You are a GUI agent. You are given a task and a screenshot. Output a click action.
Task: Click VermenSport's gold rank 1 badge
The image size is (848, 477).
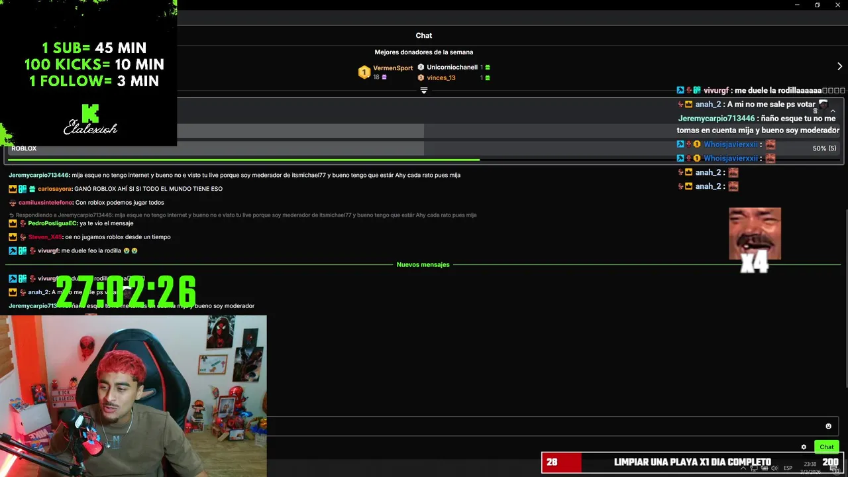(x=364, y=72)
